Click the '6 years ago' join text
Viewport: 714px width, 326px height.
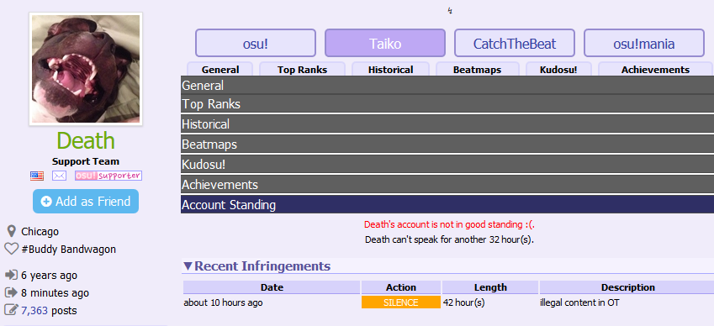[x=49, y=276]
